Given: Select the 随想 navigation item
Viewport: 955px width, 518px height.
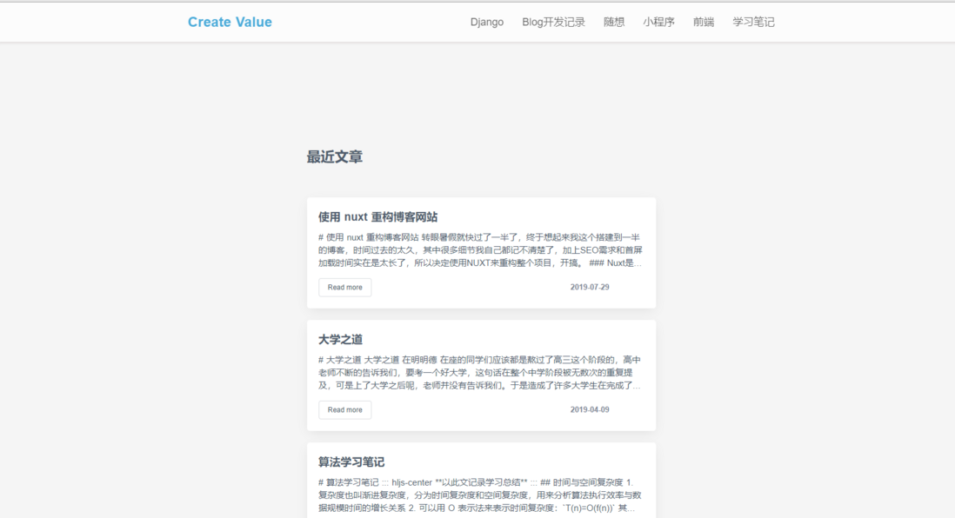Looking at the screenshot, I should click(613, 22).
